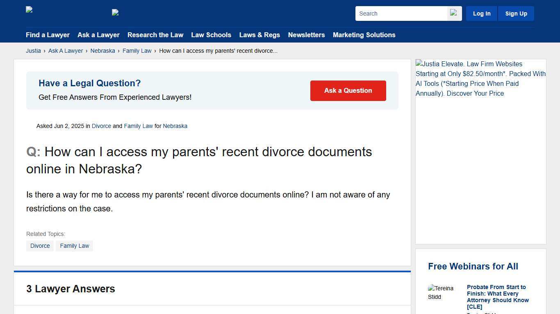Click the Justia breadcrumb to go home
Viewport: 560px width, 314px height.
(x=33, y=51)
